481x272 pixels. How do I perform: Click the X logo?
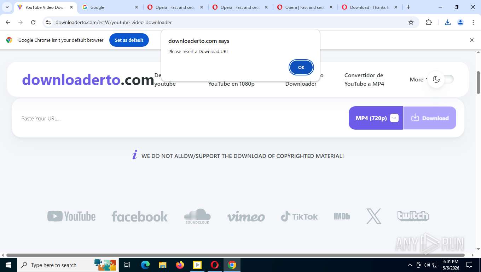[x=374, y=216]
